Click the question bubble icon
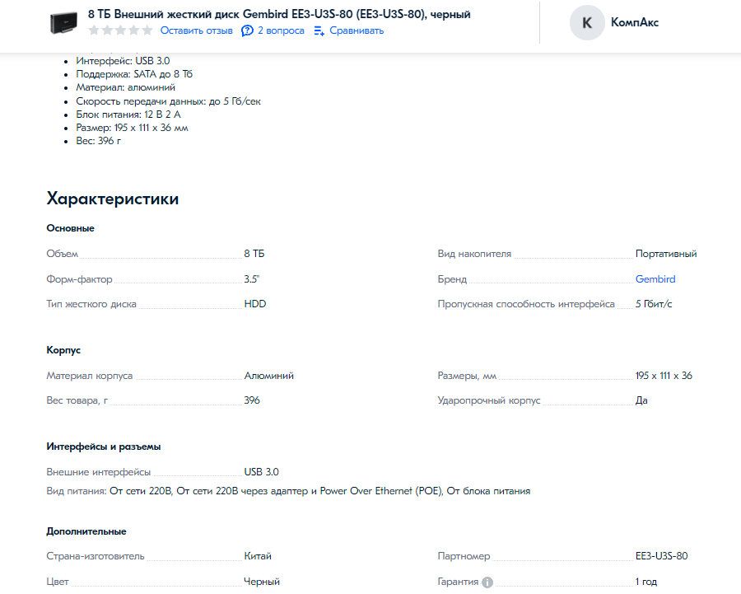 247,30
